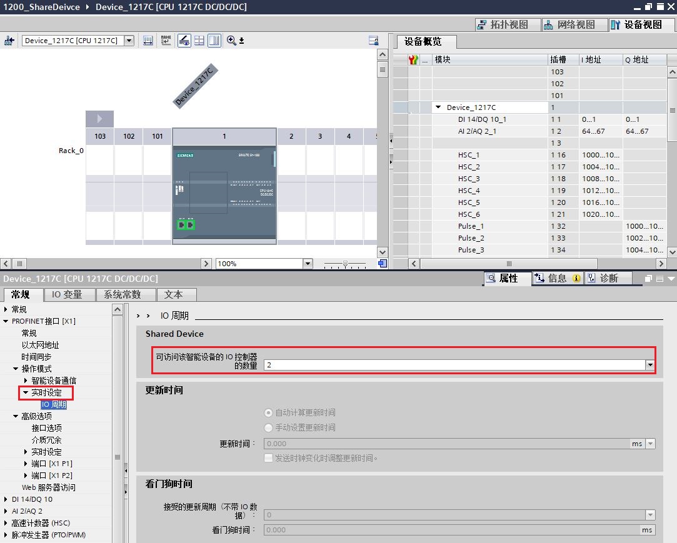Collapse Device_1217C row in device overview
677x543 pixels.
click(x=438, y=107)
